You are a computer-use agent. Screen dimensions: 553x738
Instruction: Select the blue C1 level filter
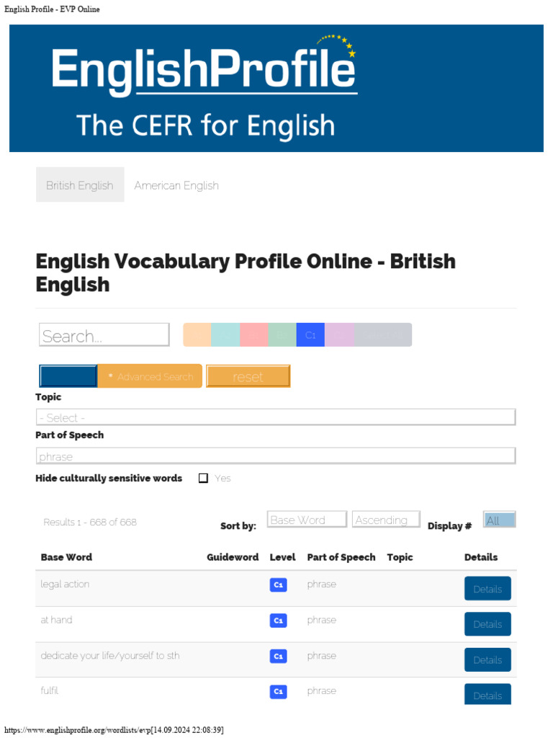tap(310, 335)
